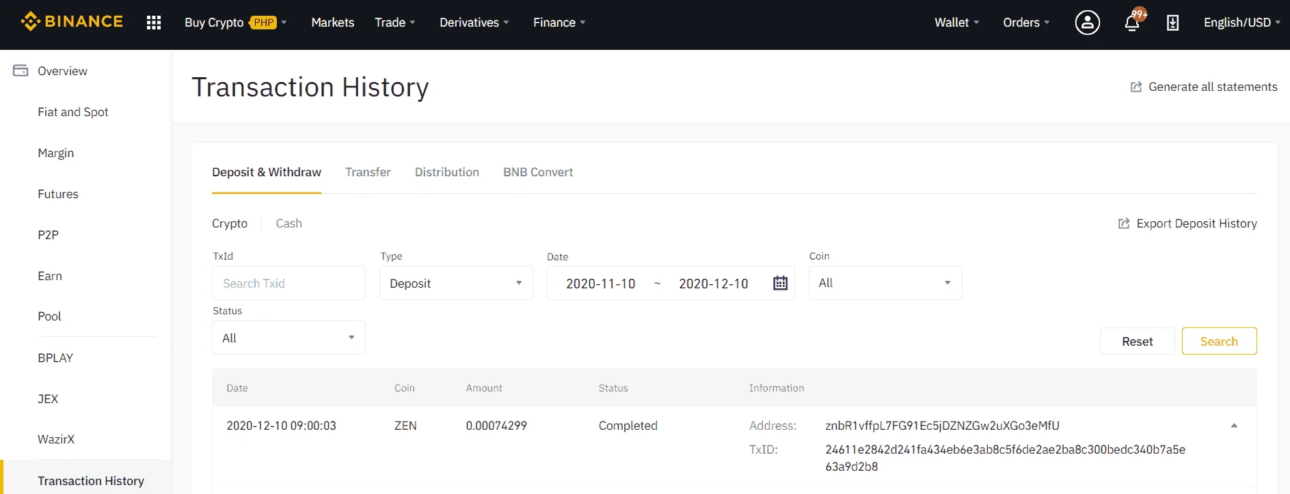Click the TxID hash starting 24611e2842d

point(1005,458)
